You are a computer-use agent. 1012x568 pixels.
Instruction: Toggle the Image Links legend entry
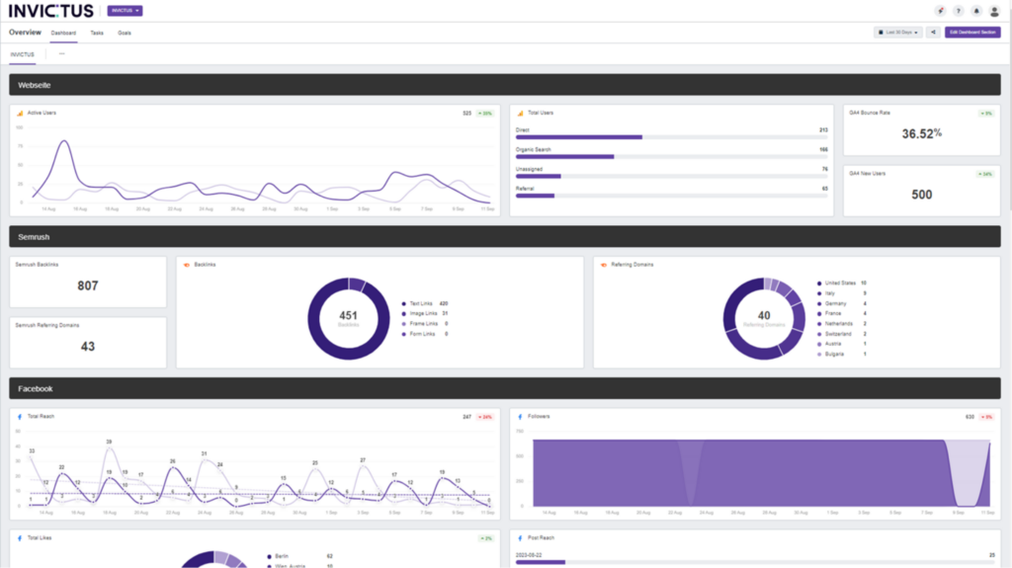tap(423, 313)
